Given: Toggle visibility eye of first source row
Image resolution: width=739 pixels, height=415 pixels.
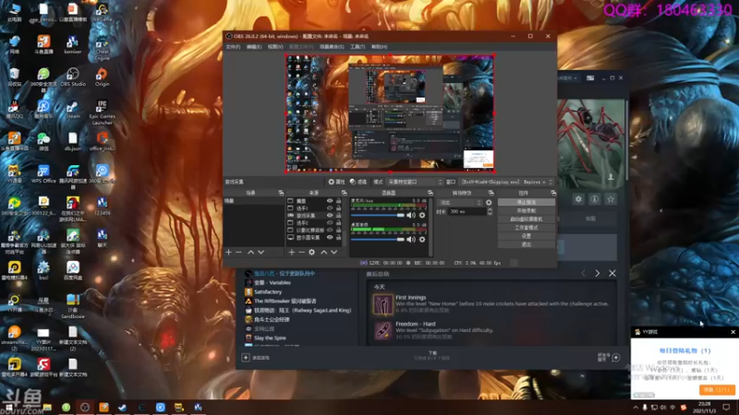Looking at the screenshot, I should pos(330,201).
